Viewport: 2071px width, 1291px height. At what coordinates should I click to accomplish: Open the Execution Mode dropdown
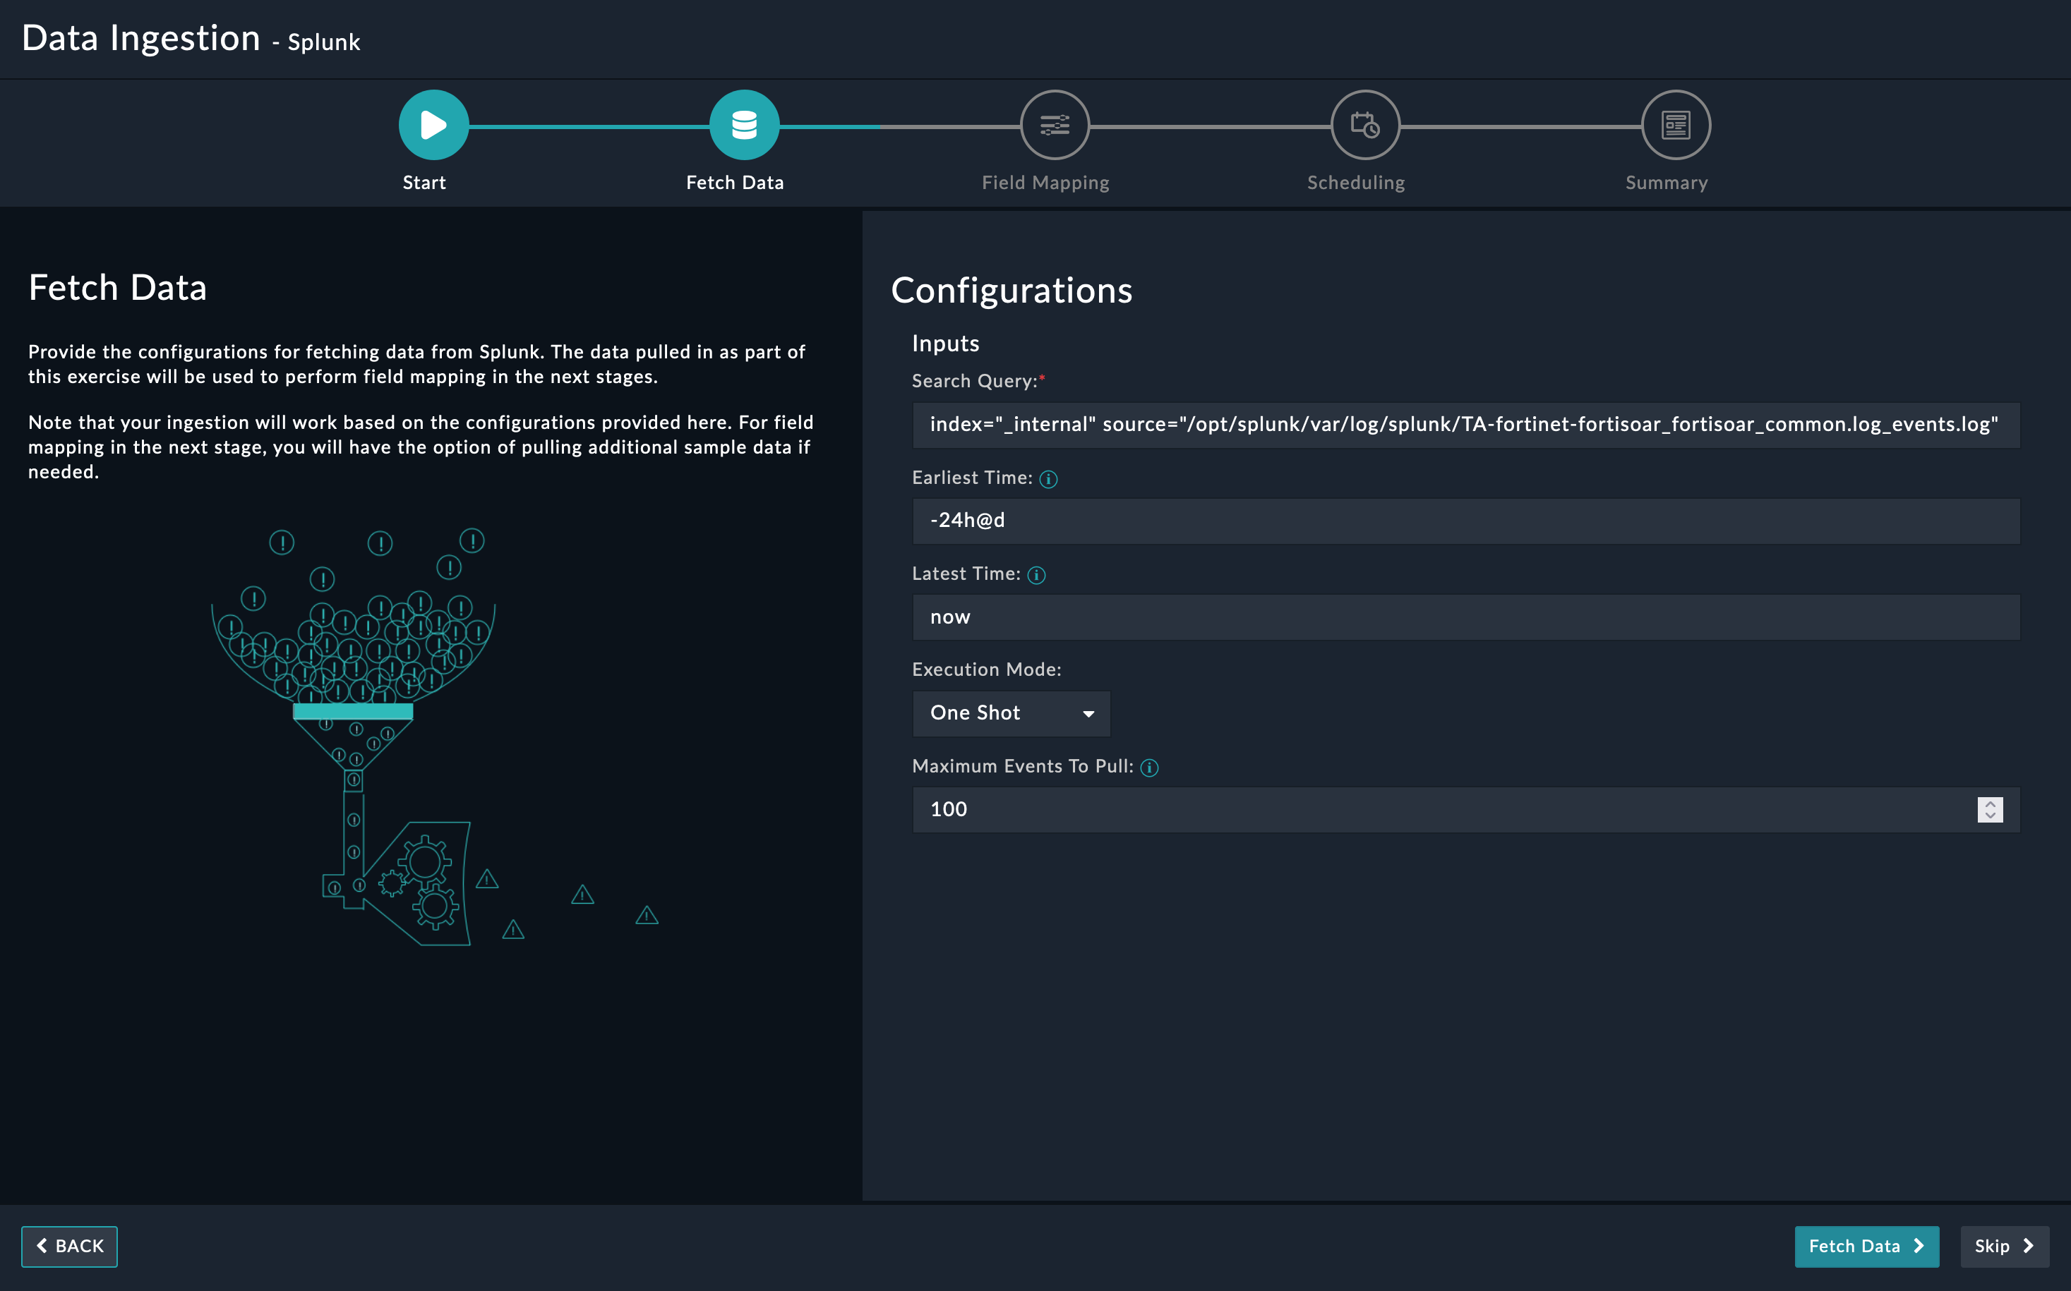[x=1011, y=714]
